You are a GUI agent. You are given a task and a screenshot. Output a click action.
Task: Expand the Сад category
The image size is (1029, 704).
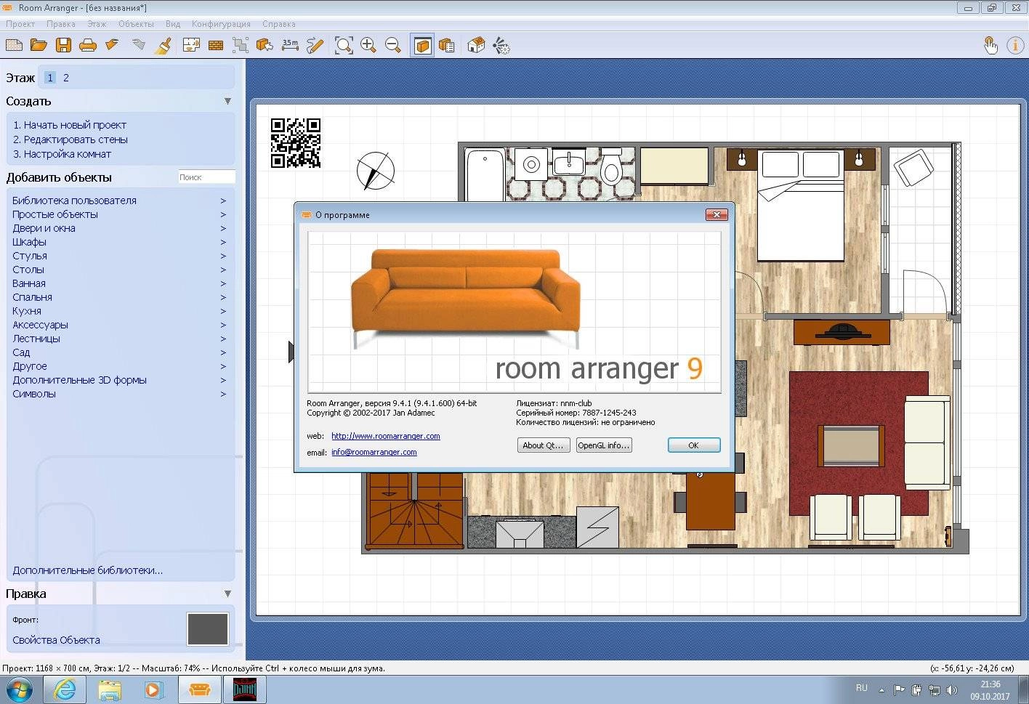click(x=119, y=352)
